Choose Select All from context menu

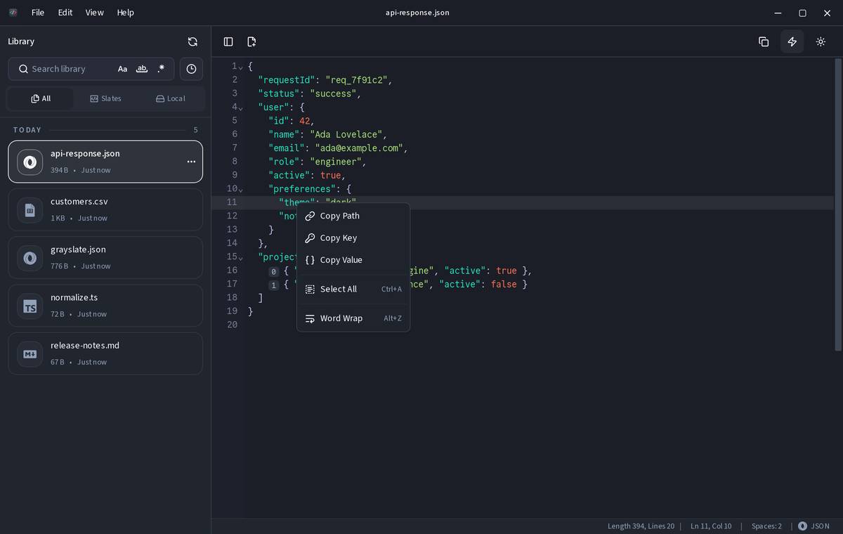(x=353, y=289)
